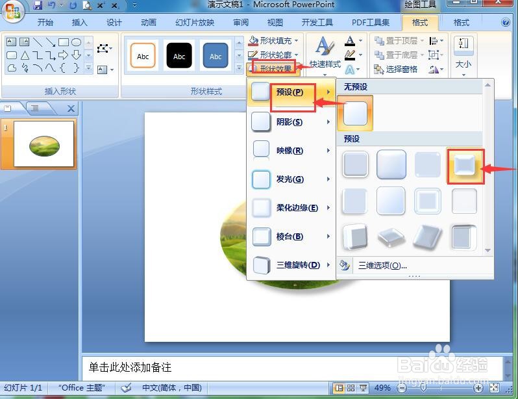Open 发光(G) glow submenu
Image resolution: width=518 pixels, height=399 pixels.
point(291,179)
